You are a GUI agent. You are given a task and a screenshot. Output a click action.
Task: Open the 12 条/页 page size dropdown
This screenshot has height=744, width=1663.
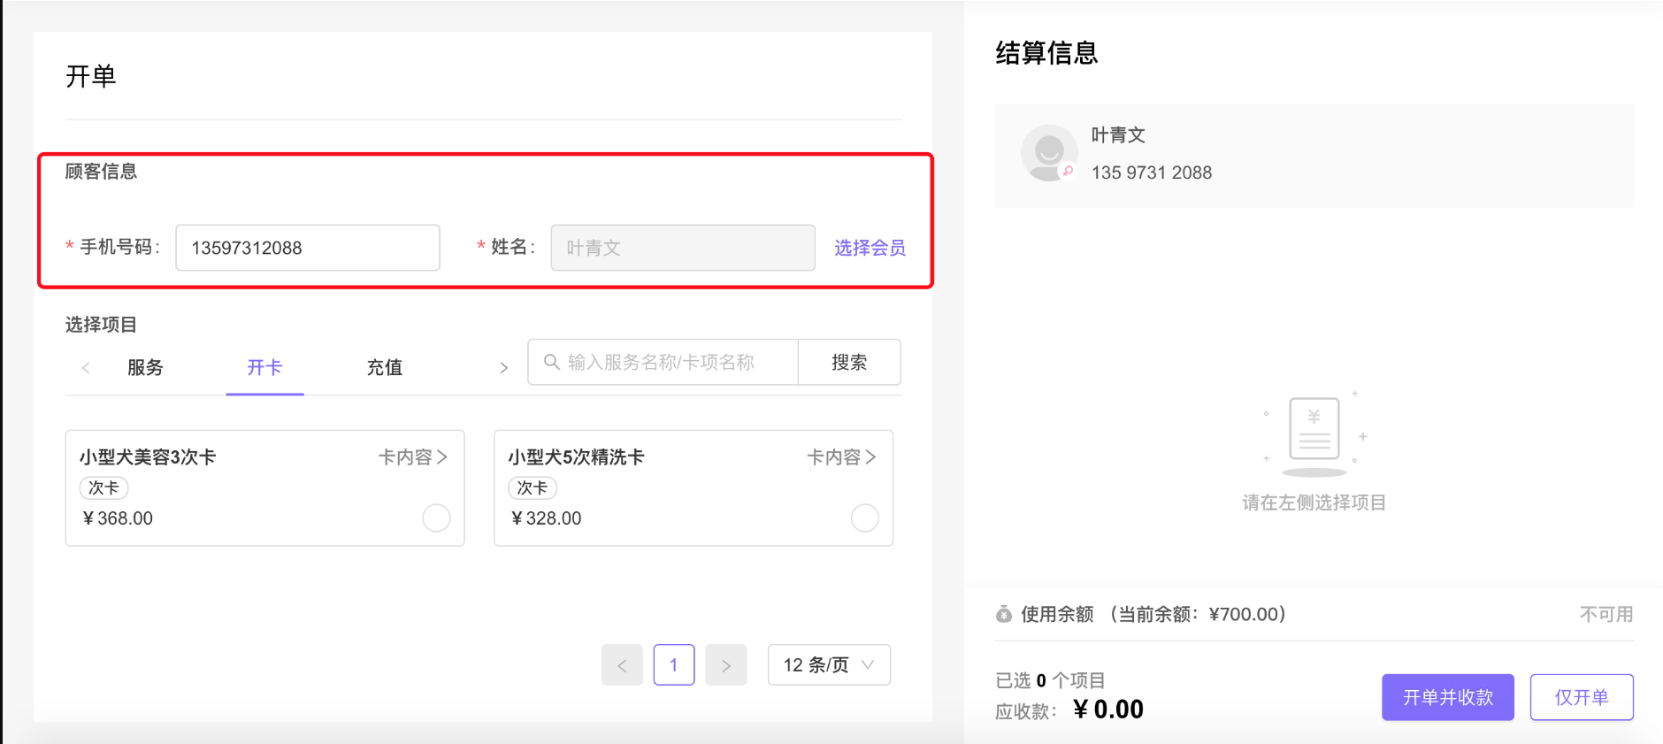pos(829,665)
